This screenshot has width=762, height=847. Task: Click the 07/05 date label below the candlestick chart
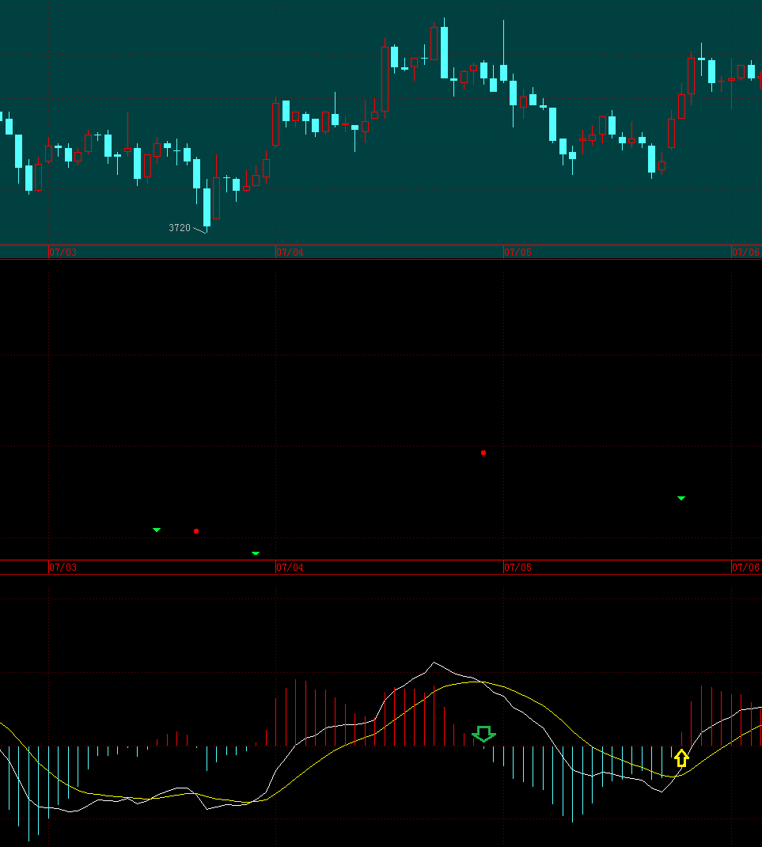pyautogui.click(x=518, y=253)
